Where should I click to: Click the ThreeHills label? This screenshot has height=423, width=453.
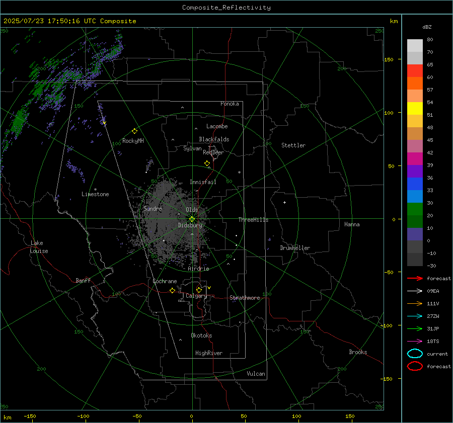coord(253,220)
